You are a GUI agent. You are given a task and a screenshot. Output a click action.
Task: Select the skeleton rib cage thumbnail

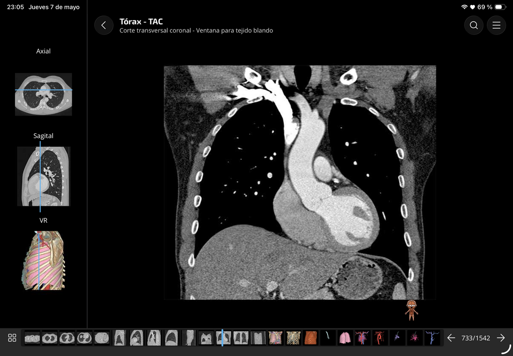293,337
